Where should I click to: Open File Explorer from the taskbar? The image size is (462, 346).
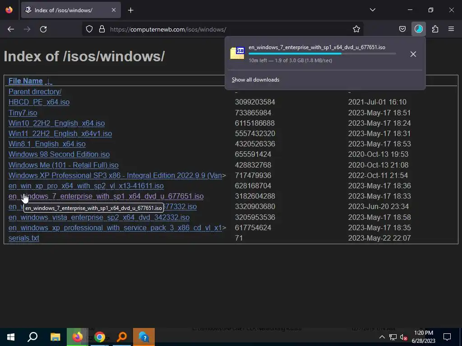point(55,337)
